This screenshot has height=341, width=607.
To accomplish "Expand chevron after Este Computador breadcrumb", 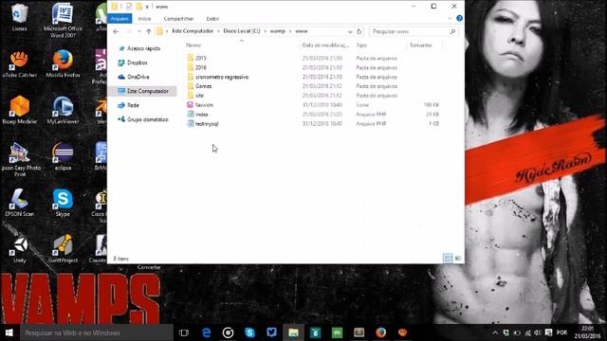I will (218, 31).
